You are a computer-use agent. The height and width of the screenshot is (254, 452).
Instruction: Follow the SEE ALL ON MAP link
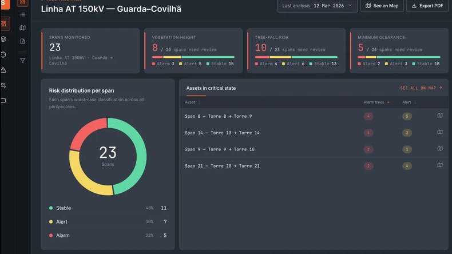coord(421,88)
